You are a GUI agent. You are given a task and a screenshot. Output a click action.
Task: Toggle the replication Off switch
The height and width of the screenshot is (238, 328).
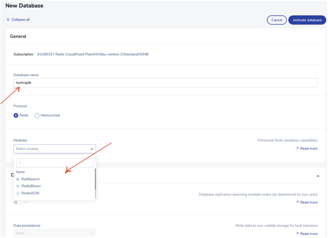(x=17, y=202)
